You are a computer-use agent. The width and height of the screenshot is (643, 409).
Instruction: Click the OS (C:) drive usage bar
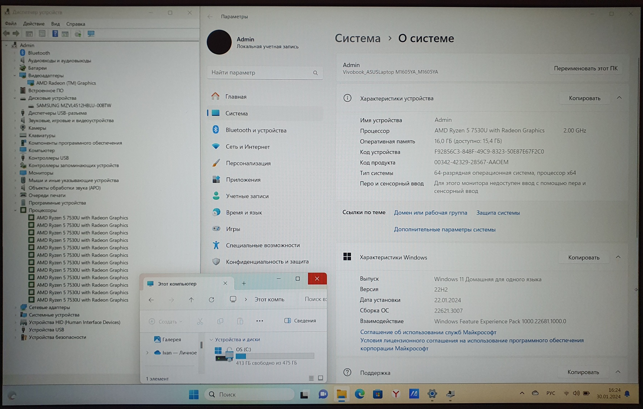click(275, 356)
